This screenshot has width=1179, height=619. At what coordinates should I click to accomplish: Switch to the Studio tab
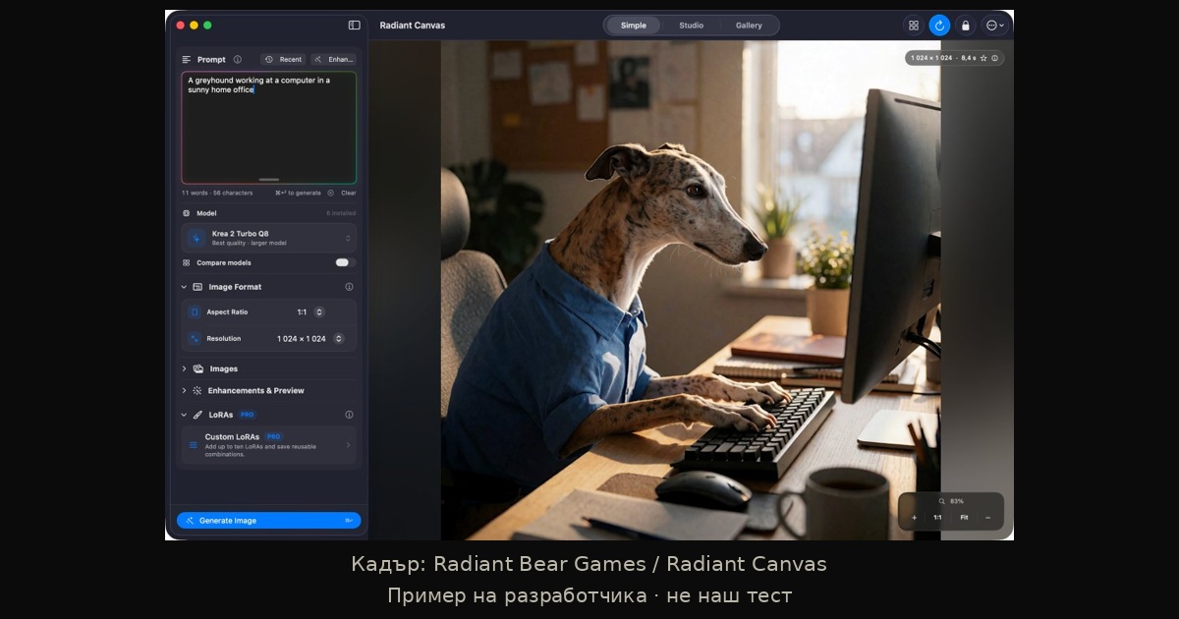[691, 26]
